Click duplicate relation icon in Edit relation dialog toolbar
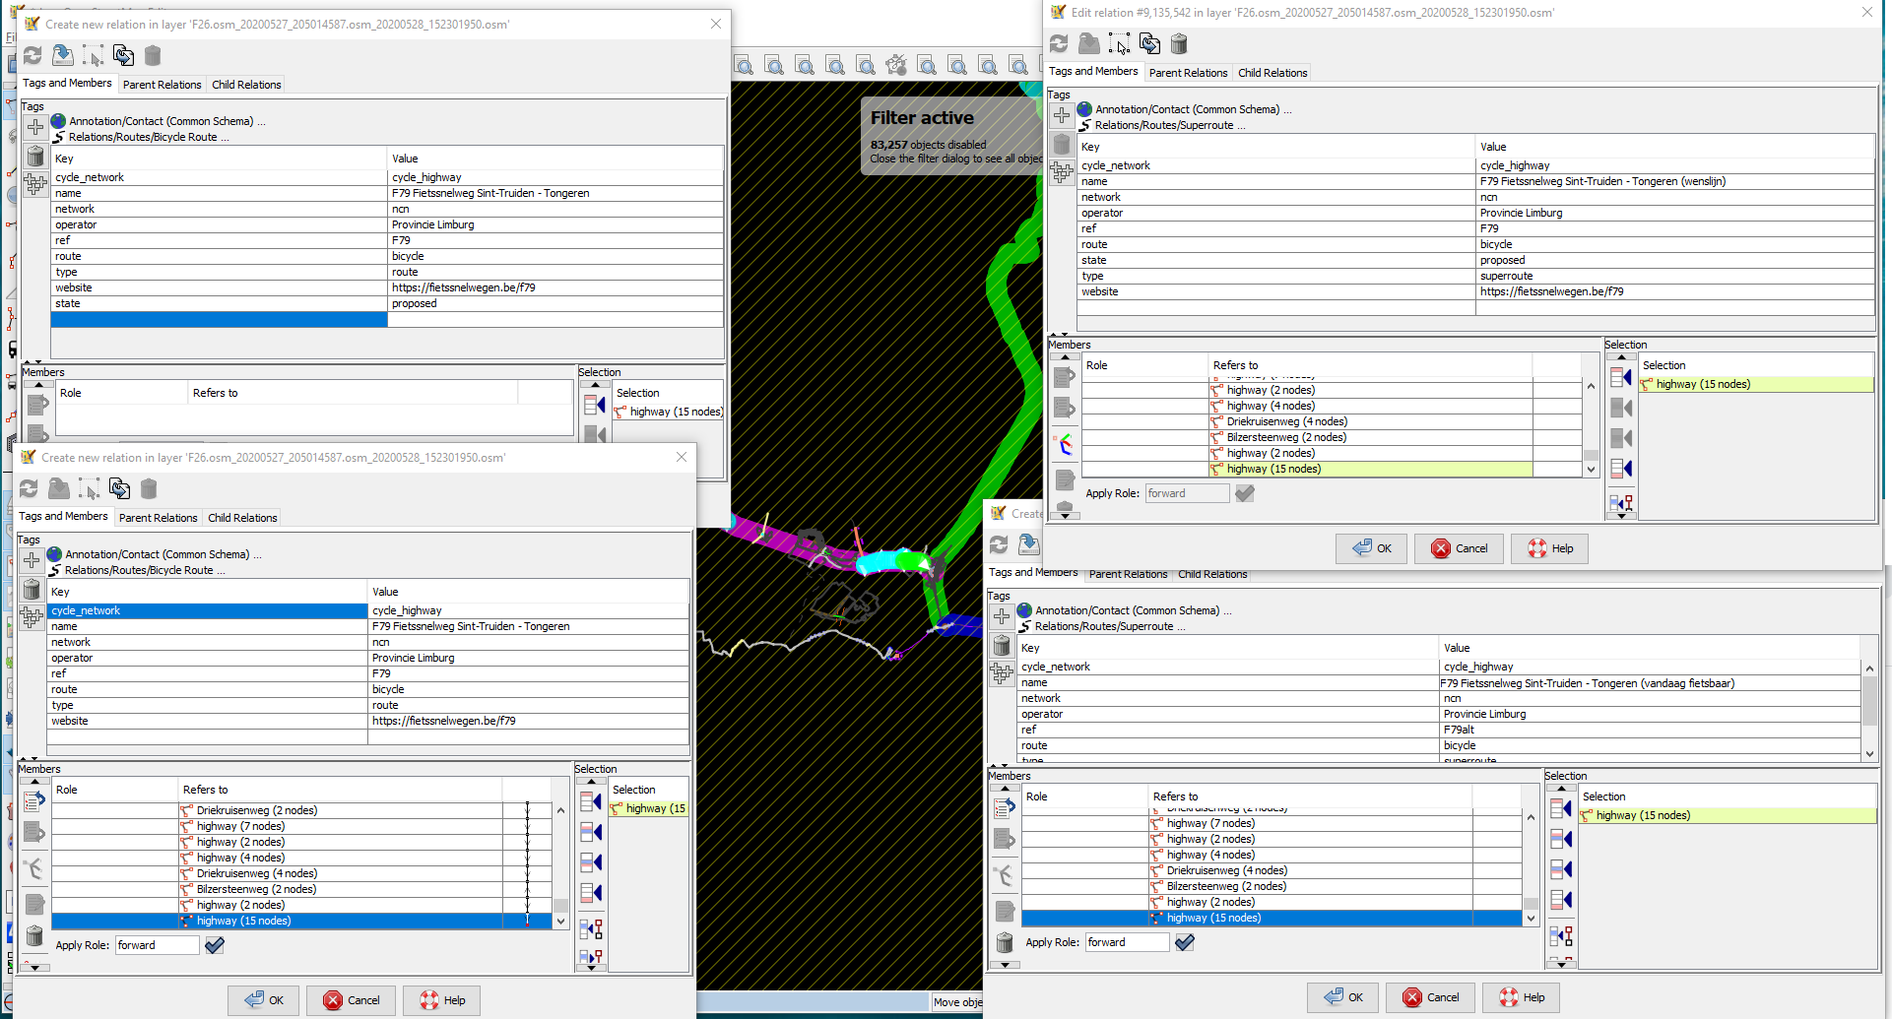The image size is (1892, 1019). [x=1149, y=43]
